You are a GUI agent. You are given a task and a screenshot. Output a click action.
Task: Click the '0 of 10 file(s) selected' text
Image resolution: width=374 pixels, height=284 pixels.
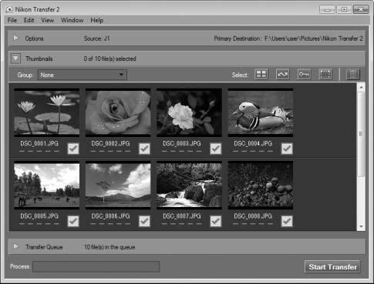click(110, 58)
